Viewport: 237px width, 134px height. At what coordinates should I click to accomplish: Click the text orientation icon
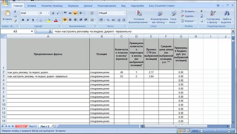tap(81, 13)
